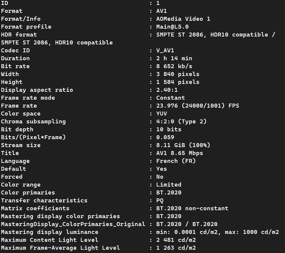The height and width of the screenshot is (253, 285).
Task: Click the '2 h 14 min' duration value
Action: coord(174,58)
